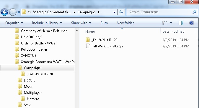Click folder icon next to 'RelicDownloader'
Screen dimensions: 199x108
tap(17, 49)
